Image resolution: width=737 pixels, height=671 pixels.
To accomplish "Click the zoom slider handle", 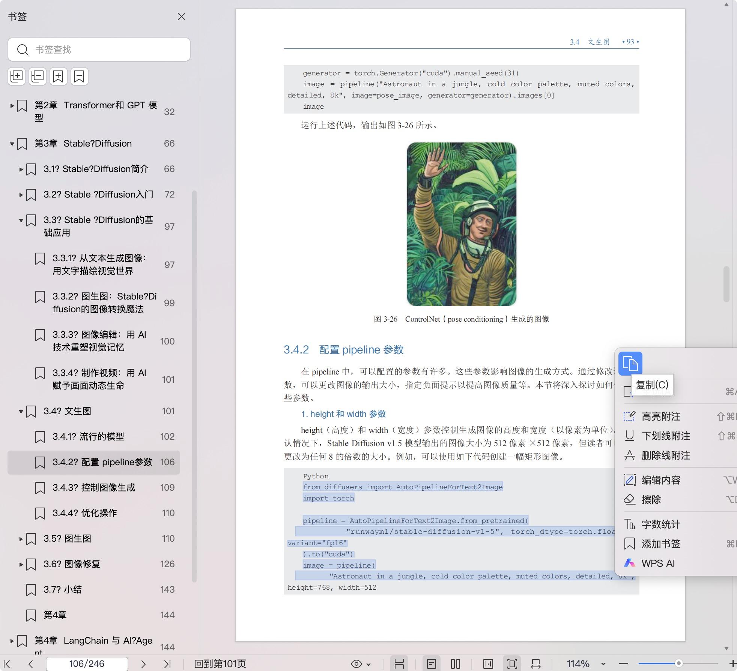I will 678,664.
